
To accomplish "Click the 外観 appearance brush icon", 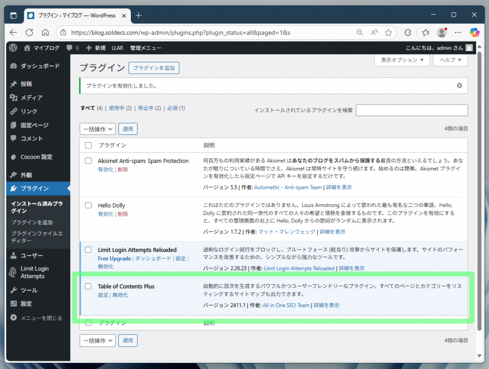I will click(13, 174).
